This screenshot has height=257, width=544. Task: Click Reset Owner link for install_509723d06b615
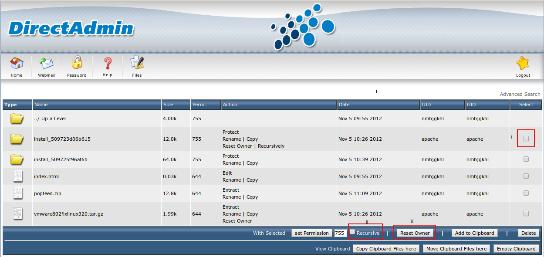[x=237, y=146]
